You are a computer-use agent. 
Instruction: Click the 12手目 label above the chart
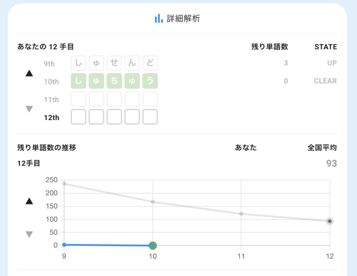[29, 164]
